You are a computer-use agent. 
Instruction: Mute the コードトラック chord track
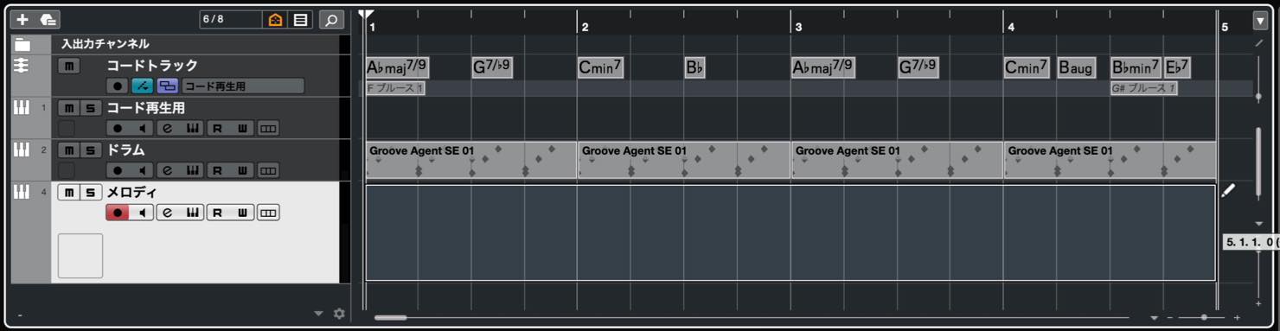coord(69,66)
